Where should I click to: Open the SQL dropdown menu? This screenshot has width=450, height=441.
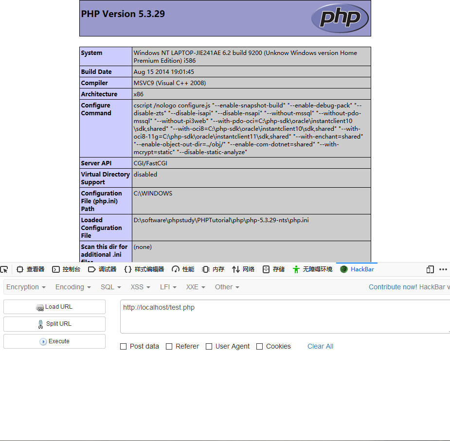(110, 287)
